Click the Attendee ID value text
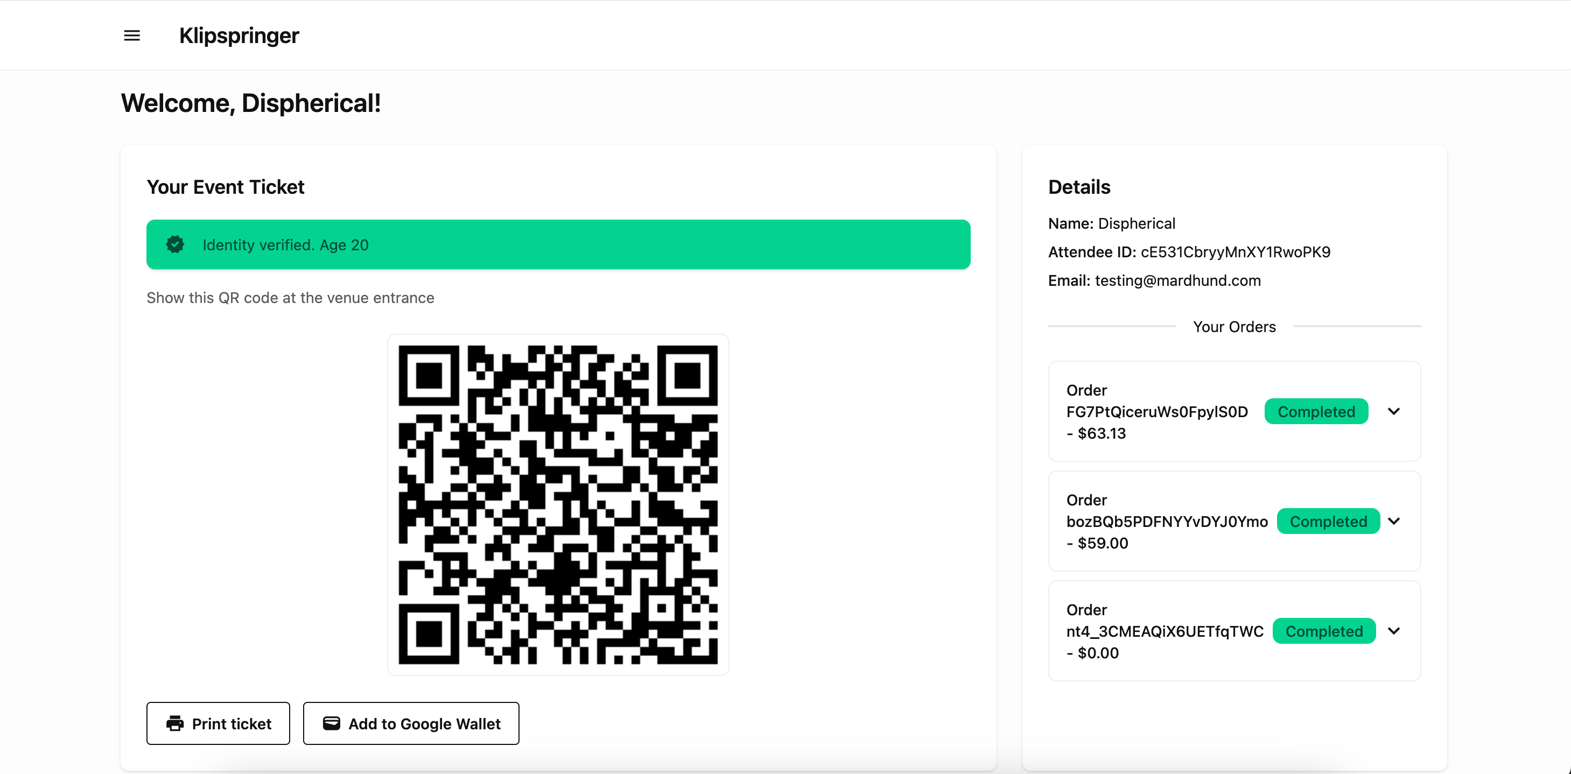Viewport: 1571px width, 774px height. click(1235, 252)
